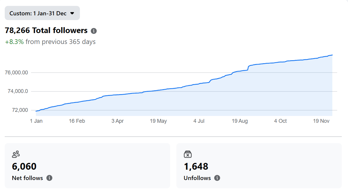Viewport: 348px width, 193px height.
Task: Click the dropdown arrow beside the date range
Action: [x=72, y=13]
